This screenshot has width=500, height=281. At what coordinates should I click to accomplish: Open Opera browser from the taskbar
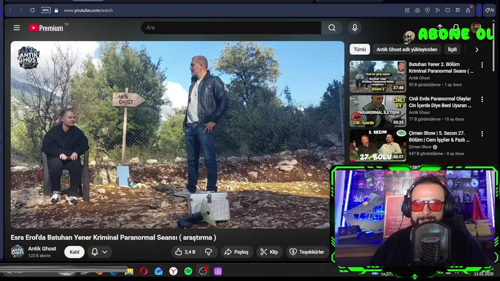pyautogui.click(x=144, y=271)
